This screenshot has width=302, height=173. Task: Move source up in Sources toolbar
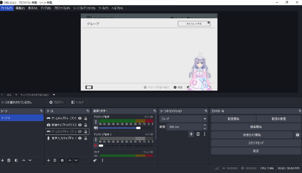click(x=70, y=160)
